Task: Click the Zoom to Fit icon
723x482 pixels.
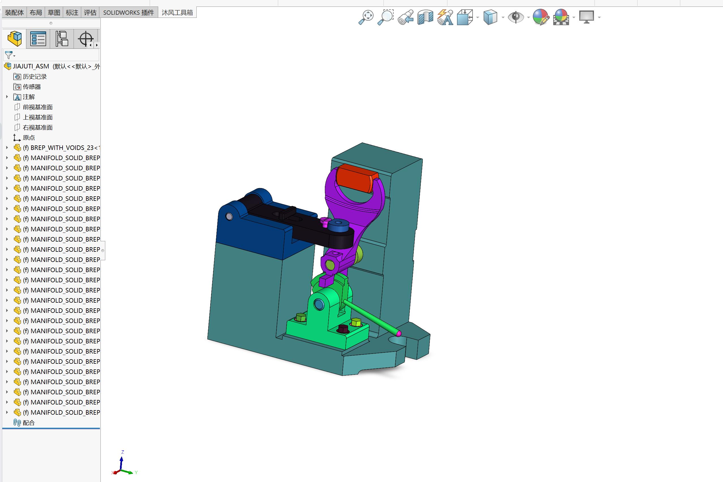Action: [x=366, y=17]
